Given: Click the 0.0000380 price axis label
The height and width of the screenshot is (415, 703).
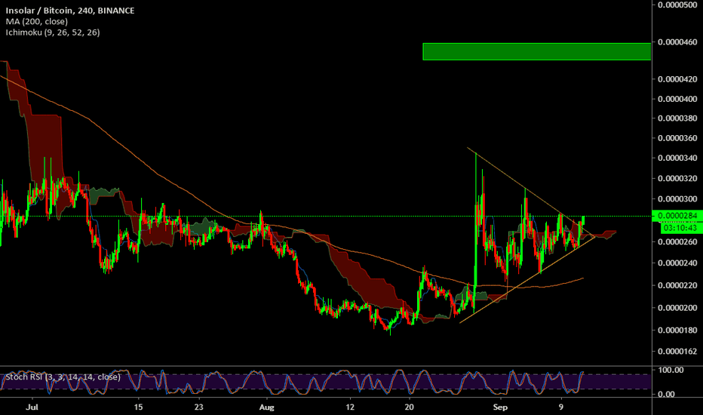Looking at the screenshot, I should pos(677,118).
